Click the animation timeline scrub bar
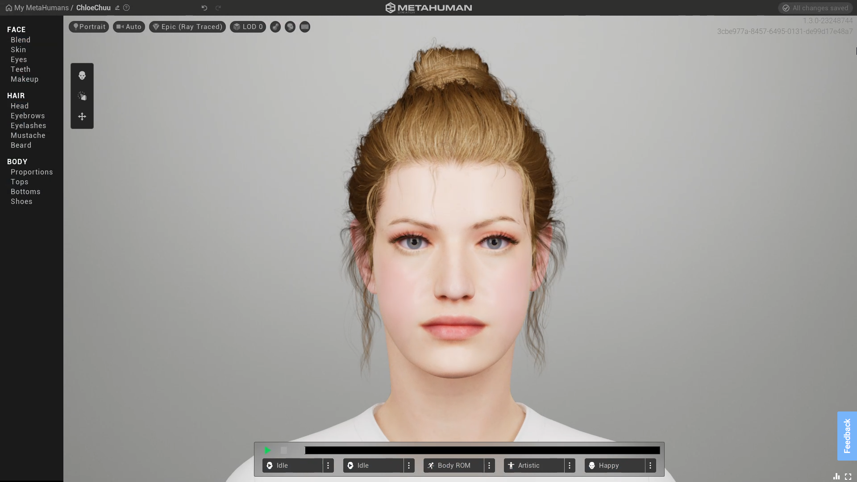 (x=482, y=450)
